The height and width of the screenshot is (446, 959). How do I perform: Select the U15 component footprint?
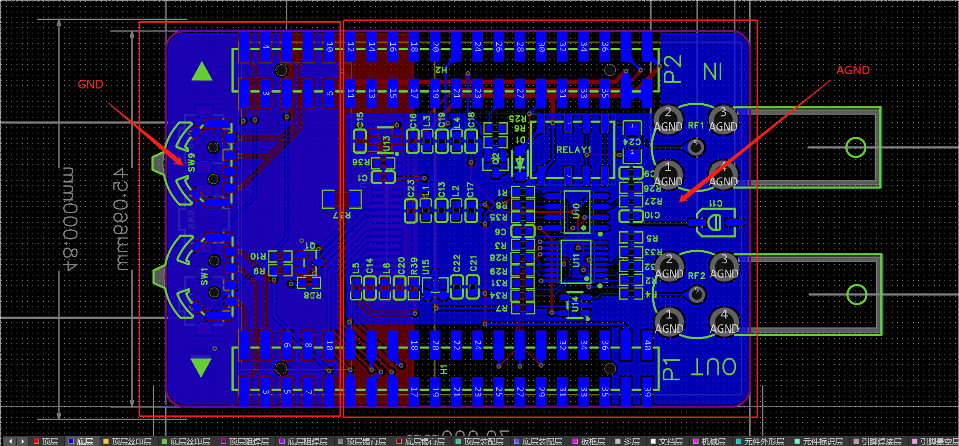[x=435, y=284]
